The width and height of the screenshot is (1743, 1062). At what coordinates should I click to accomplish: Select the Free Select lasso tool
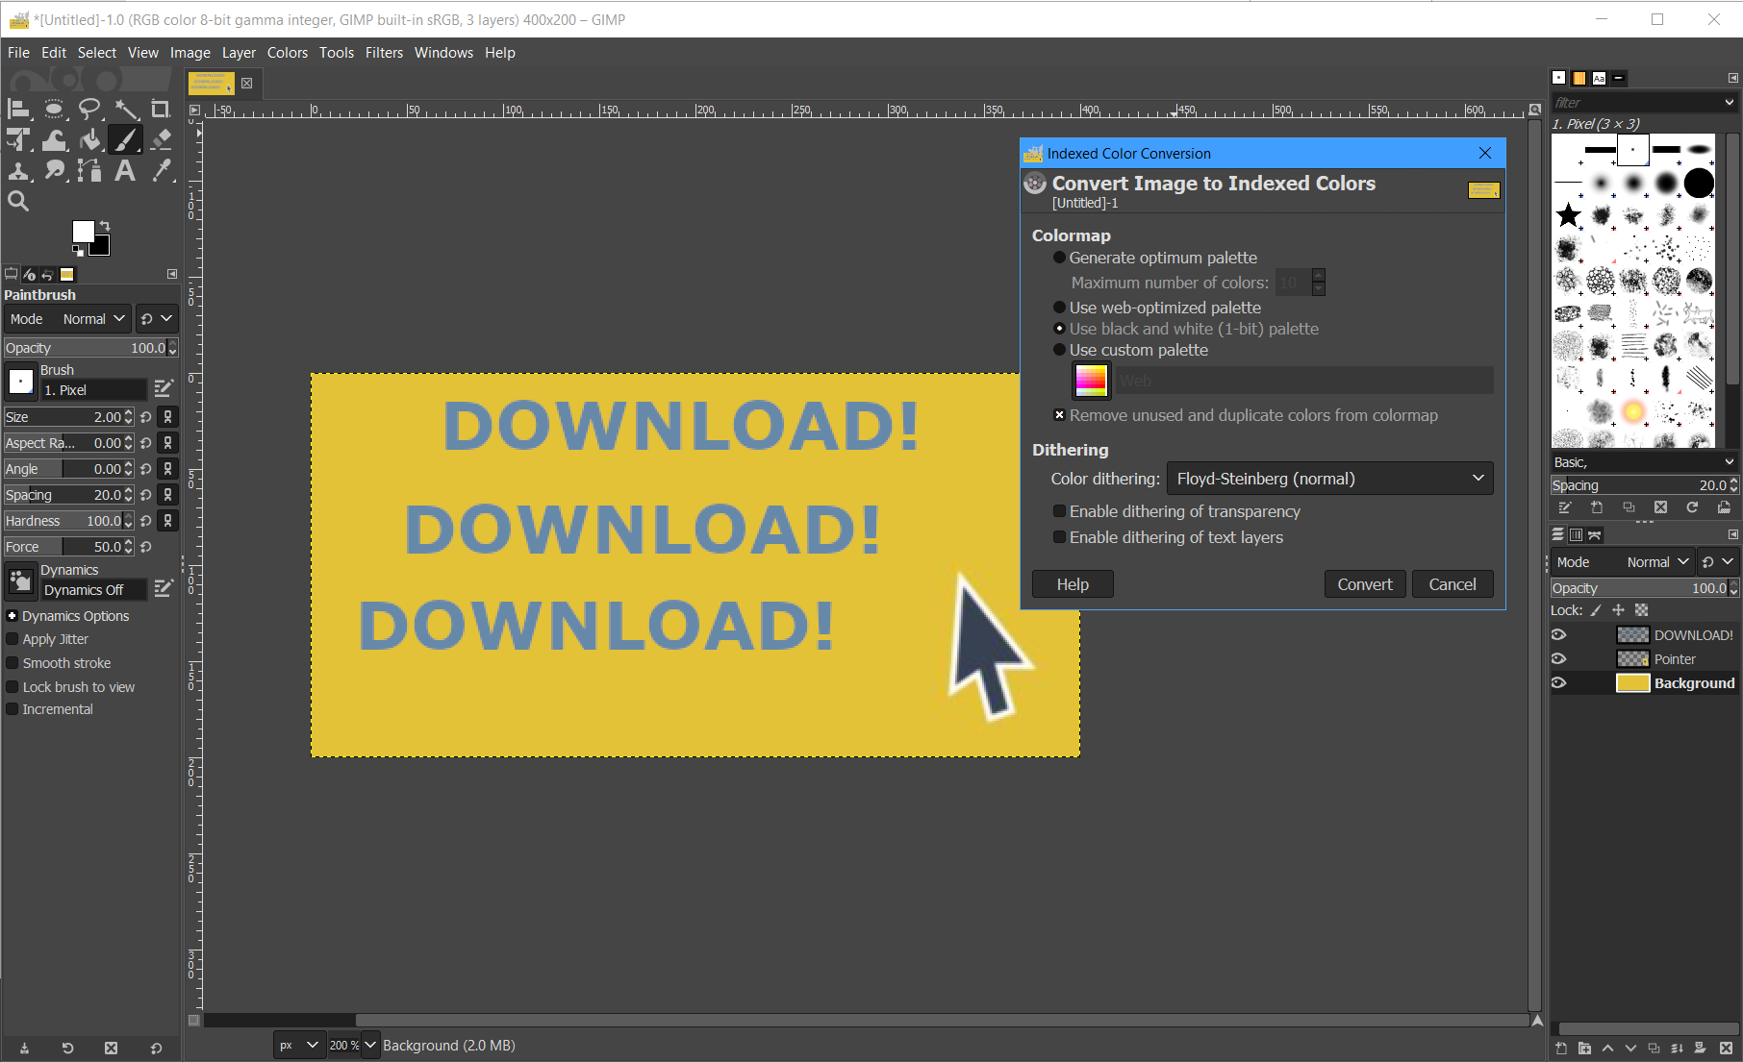point(89,109)
